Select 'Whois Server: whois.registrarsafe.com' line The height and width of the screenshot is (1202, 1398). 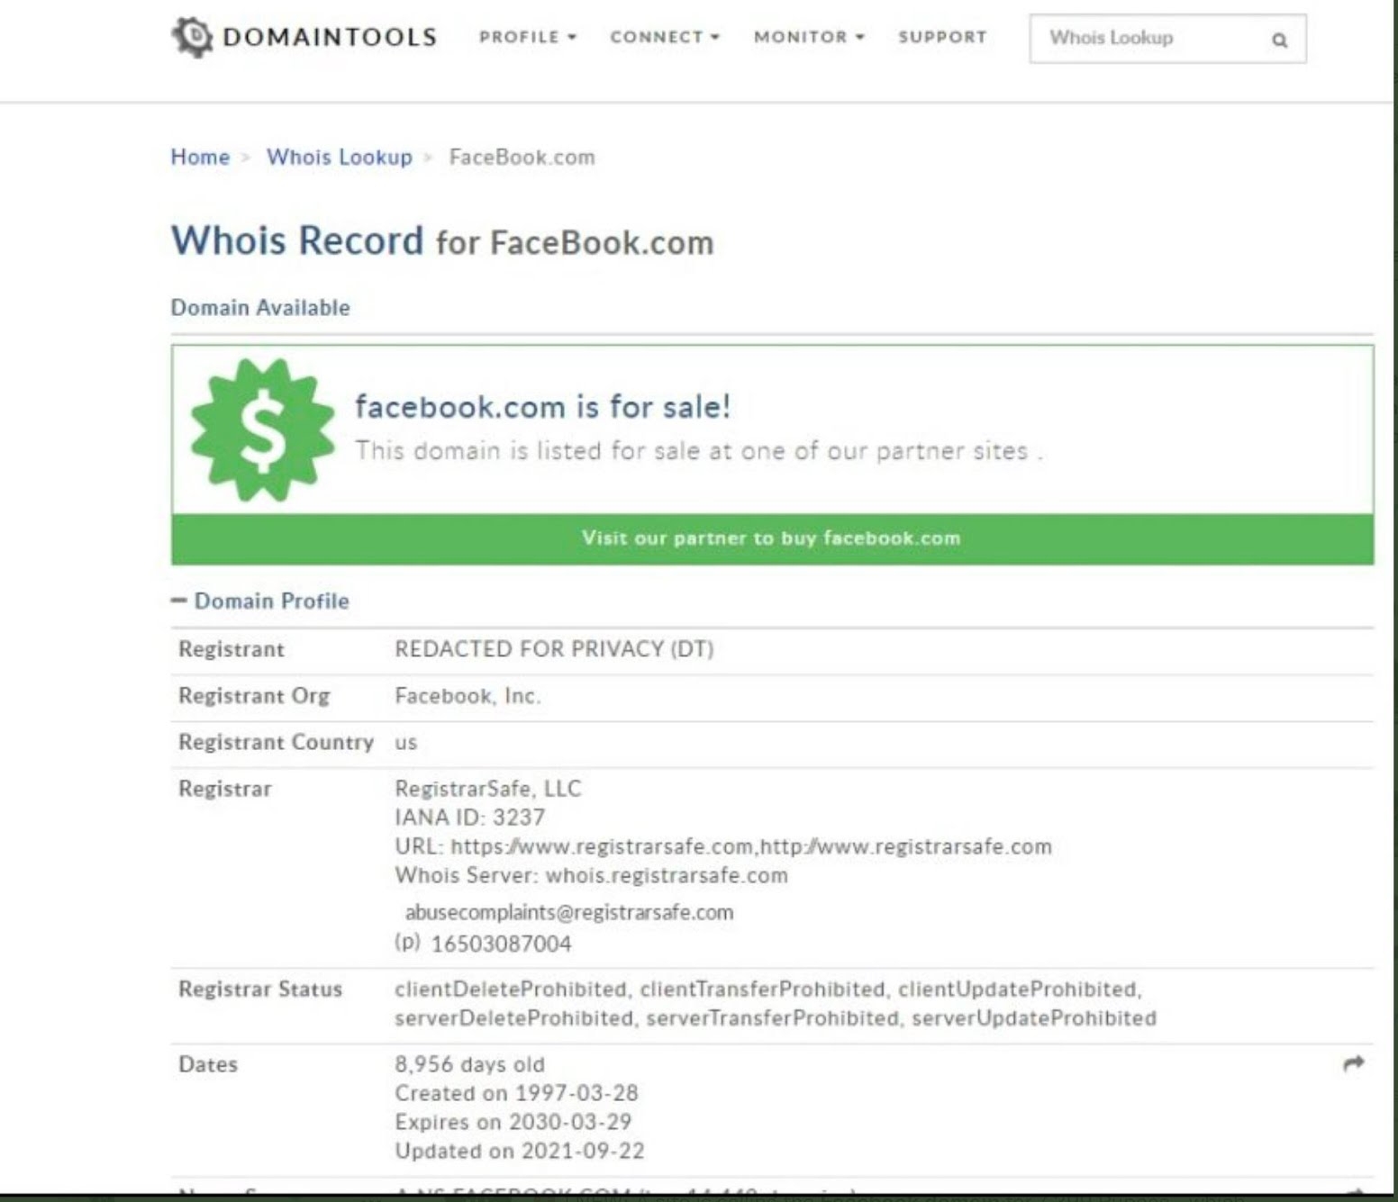point(591,875)
